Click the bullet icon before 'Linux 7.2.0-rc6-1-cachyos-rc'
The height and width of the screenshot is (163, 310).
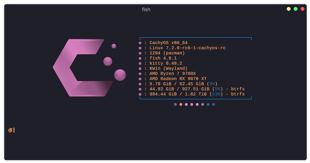pyautogui.click(x=140, y=48)
